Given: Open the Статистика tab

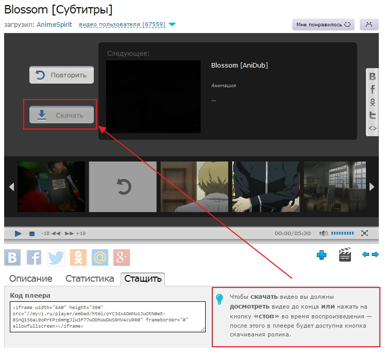Looking at the screenshot, I should tap(90, 279).
